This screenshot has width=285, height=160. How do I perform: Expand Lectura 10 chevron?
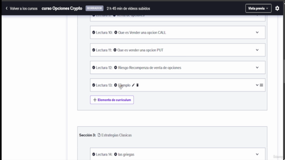(257, 32)
